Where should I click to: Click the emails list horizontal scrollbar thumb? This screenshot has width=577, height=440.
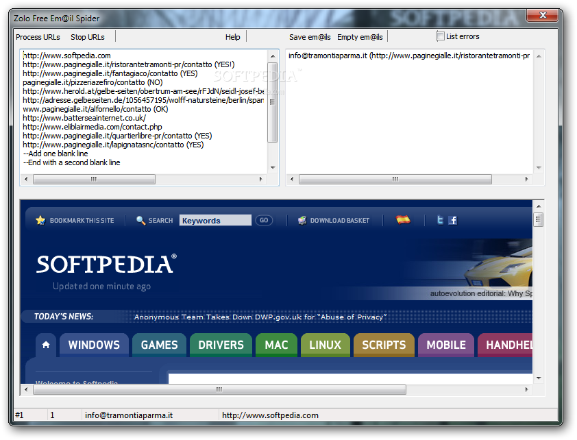[x=395, y=179]
